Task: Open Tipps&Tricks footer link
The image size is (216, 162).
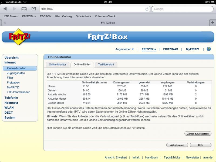Action: pos(172,157)
